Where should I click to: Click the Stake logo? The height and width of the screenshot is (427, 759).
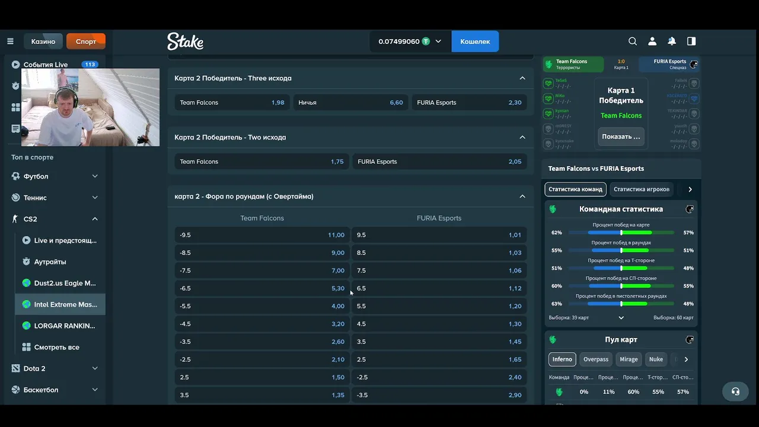(185, 41)
